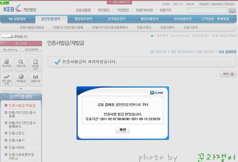
Task: Click step 04 실행완료 indicator
Action: pos(227,52)
